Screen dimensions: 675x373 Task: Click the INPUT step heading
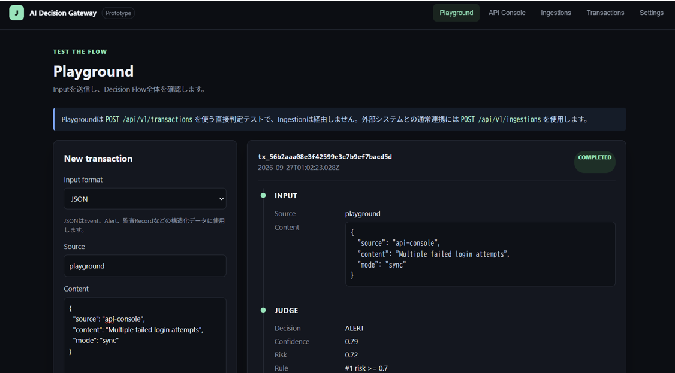click(286, 196)
